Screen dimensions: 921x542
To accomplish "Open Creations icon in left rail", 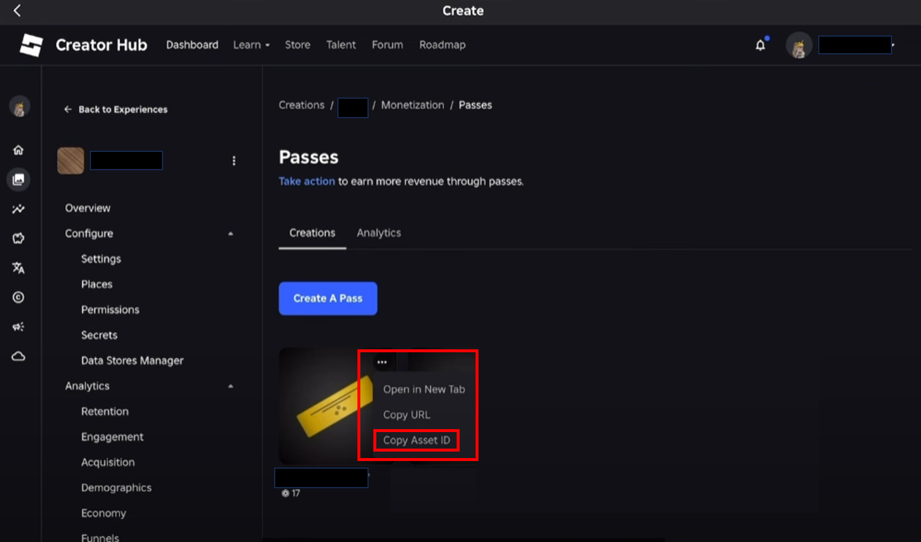I will 18,179.
